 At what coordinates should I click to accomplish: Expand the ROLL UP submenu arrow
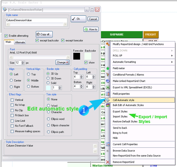(172, 56)
